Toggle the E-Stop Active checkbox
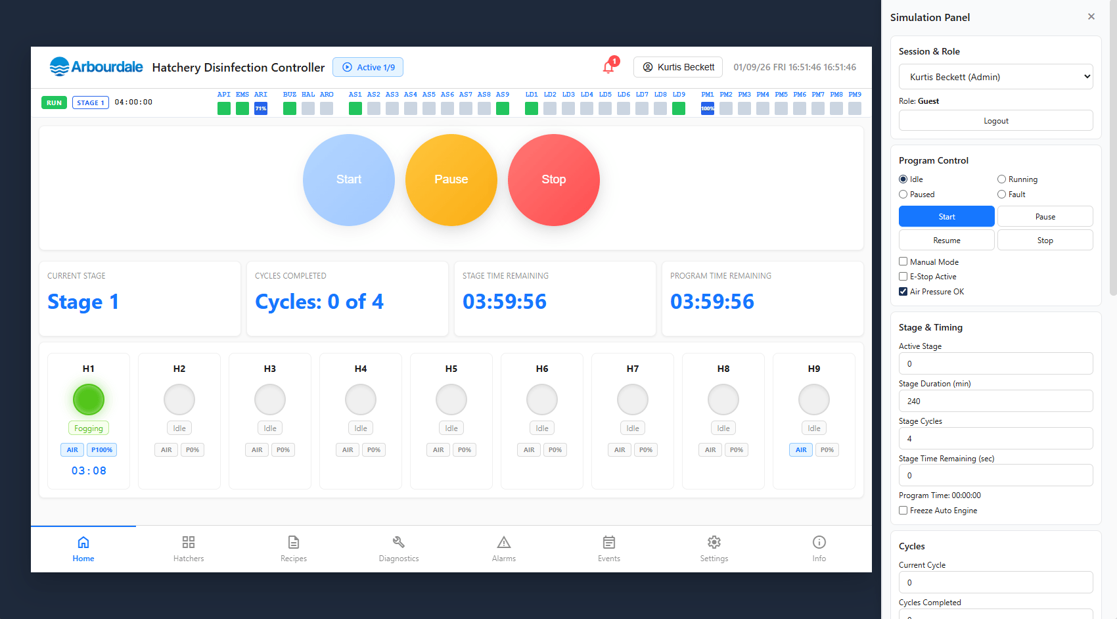This screenshot has height=619, width=1117. pyautogui.click(x=903, y=277)
